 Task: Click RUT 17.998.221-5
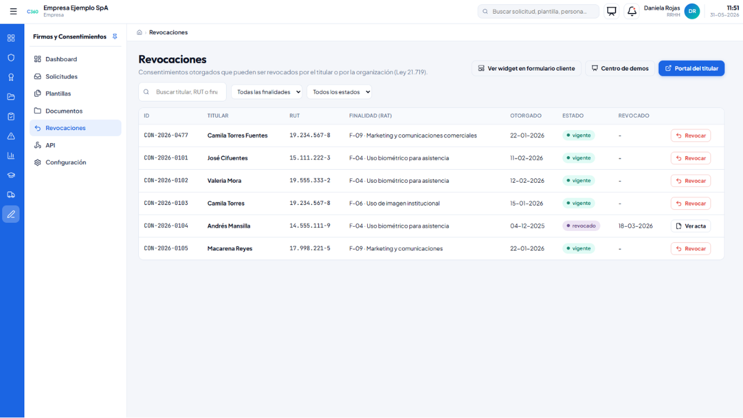tap(310, 248)
